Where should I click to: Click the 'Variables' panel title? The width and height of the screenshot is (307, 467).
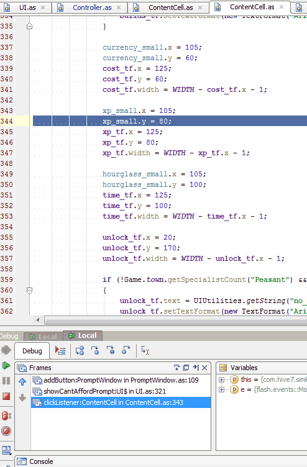(244, 368)
